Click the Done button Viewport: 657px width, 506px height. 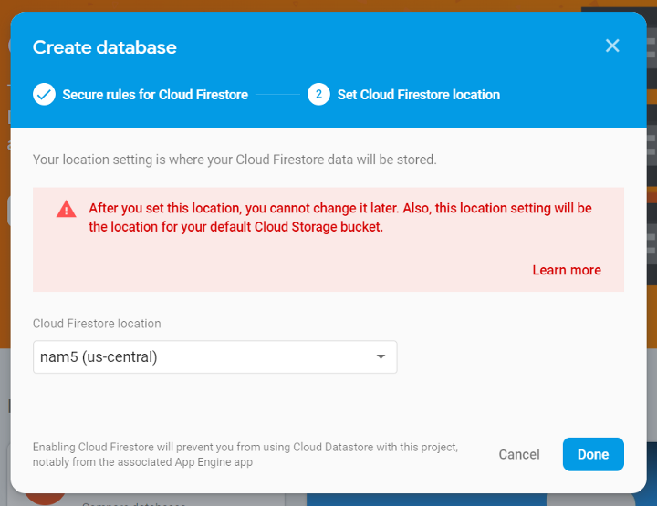click(x=593, y=455)
